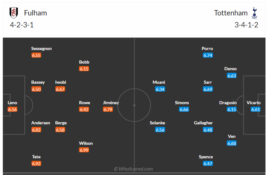Click Simons' 6.66 rating badge
Image resolution: width=268 pixels, height=175 pixels.
[184, 110]
